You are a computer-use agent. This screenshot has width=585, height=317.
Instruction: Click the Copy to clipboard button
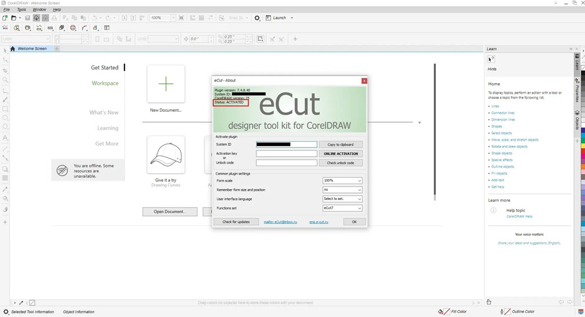pos(340,144)
